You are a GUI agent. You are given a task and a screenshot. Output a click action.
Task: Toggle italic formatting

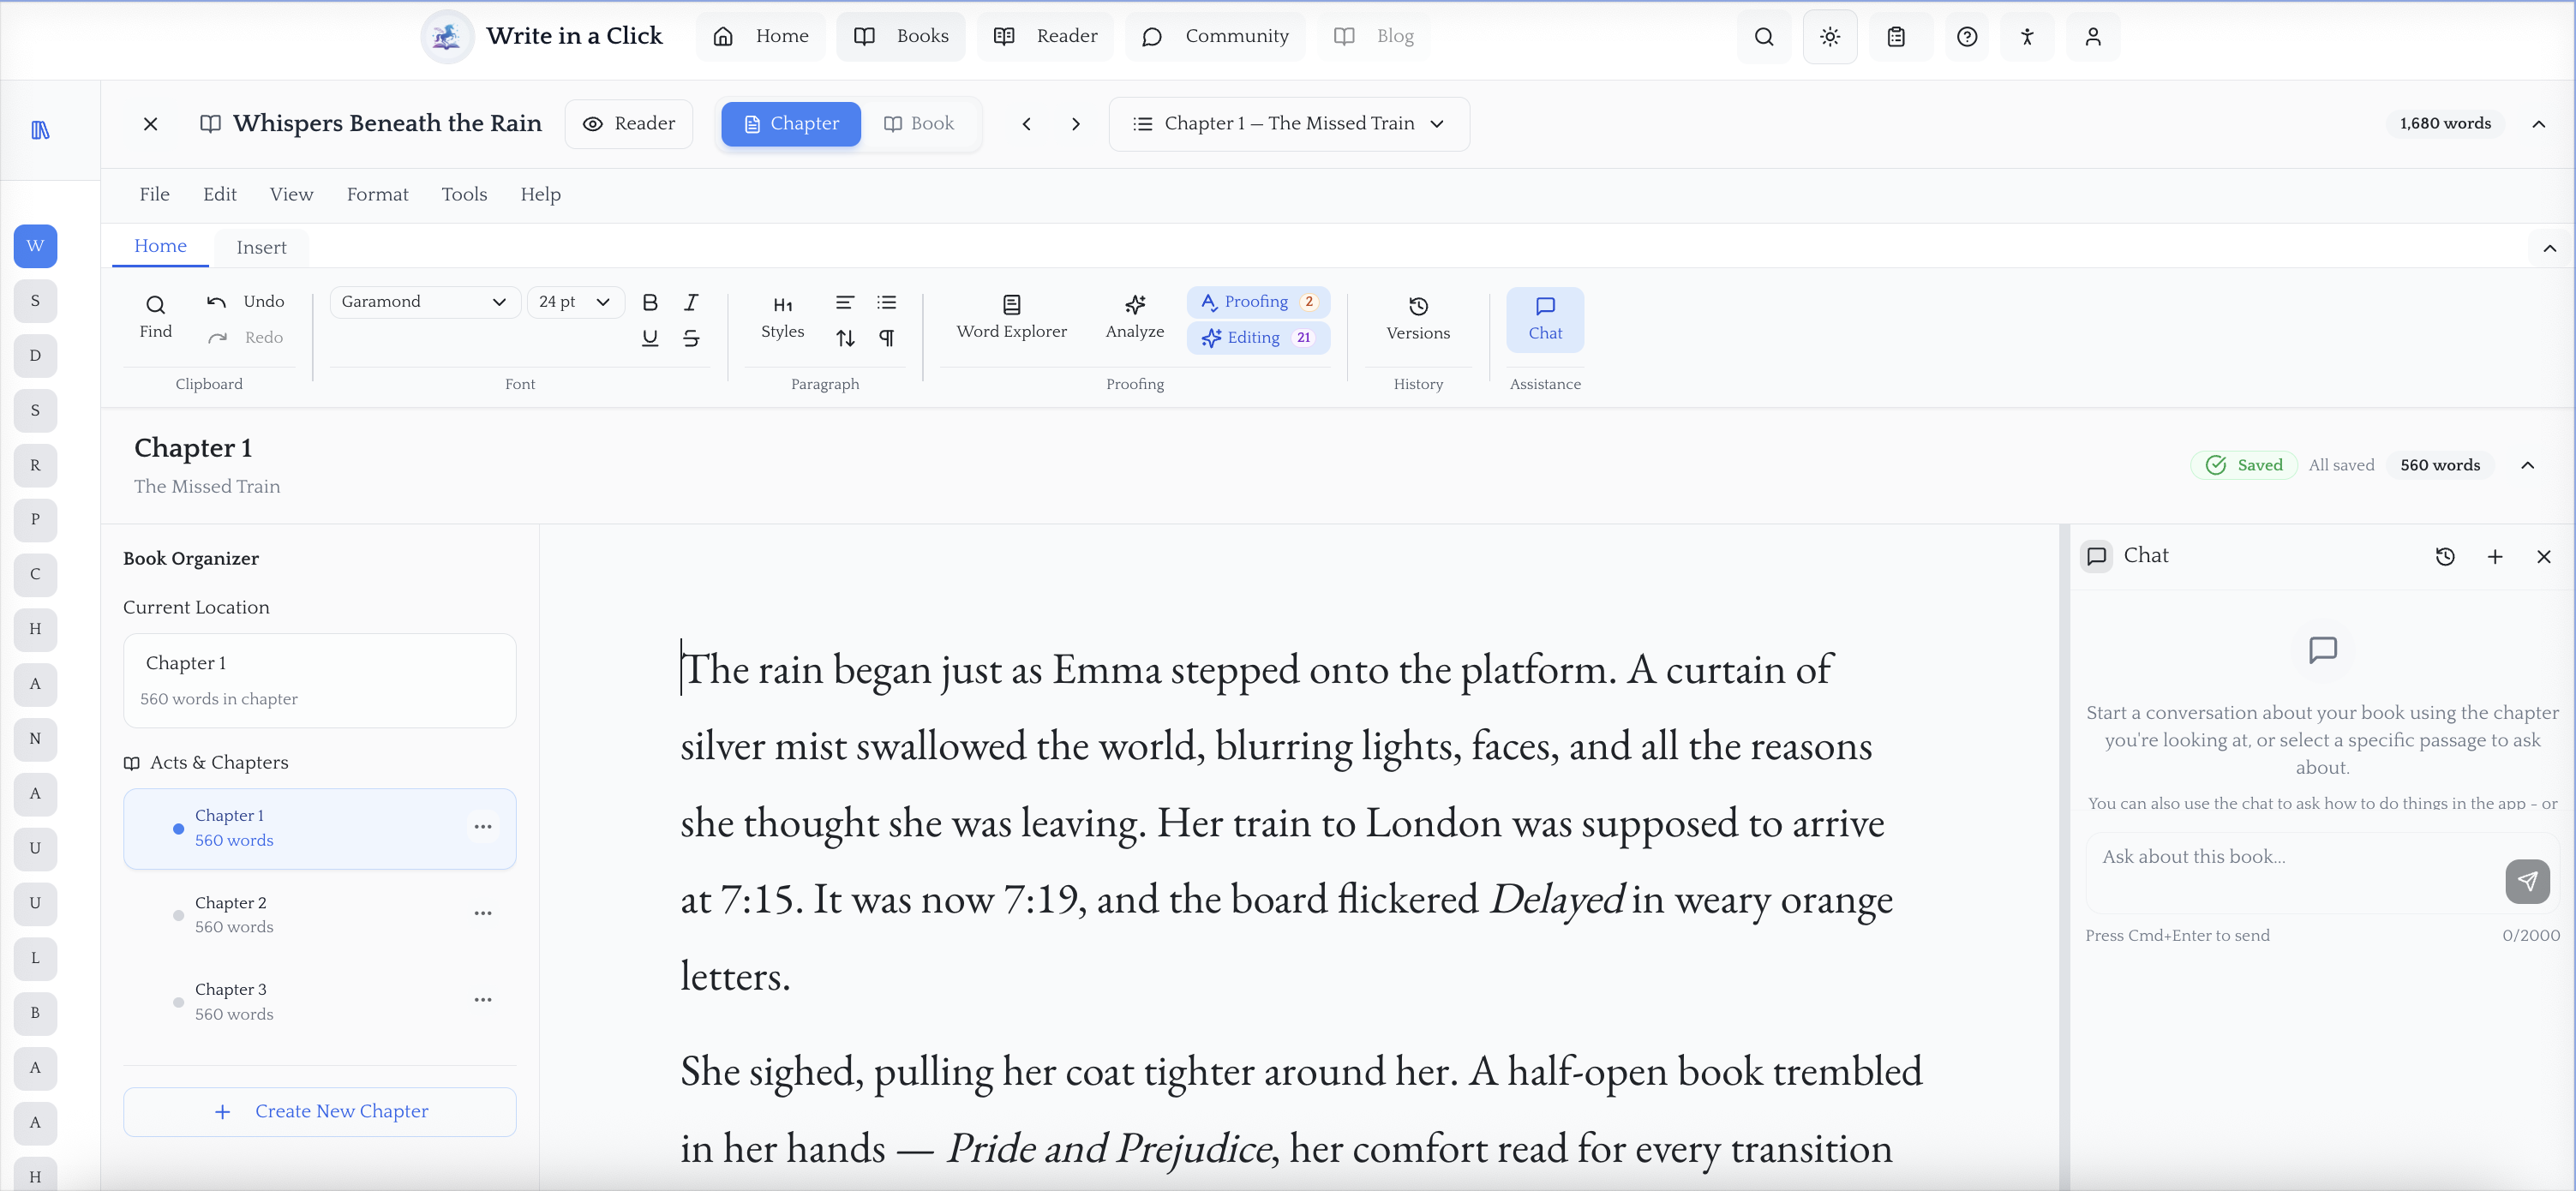691,301
